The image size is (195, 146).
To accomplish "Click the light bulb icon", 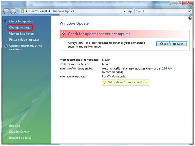I will point(105,82).
